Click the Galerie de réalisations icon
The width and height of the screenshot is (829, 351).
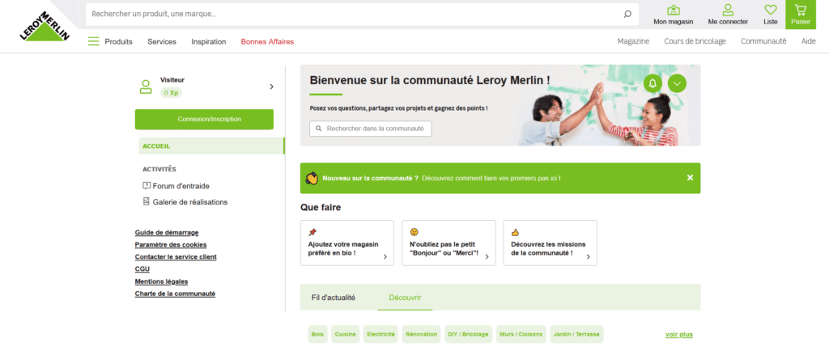tap(147, 201)
